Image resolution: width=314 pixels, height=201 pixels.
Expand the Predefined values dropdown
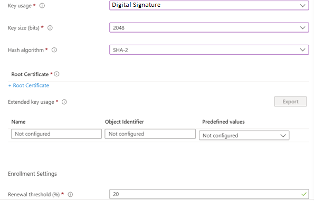244,135
